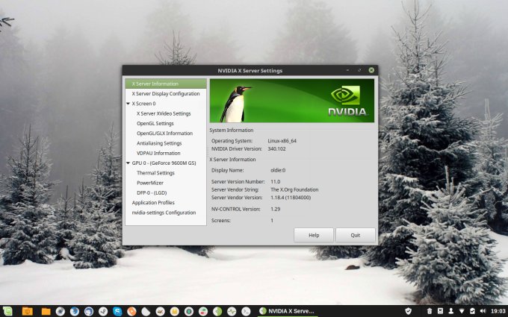Click driver version value 340.102
This screenshot has width=508, height=317.
coord(276,148)
